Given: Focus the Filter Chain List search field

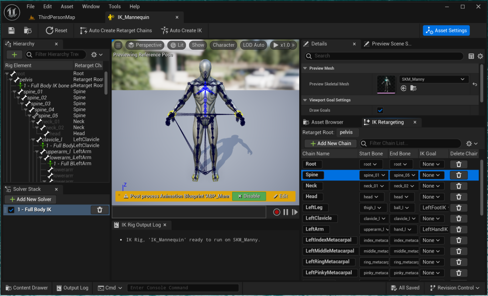Looking at the screenshot, I should coord(410,144).
